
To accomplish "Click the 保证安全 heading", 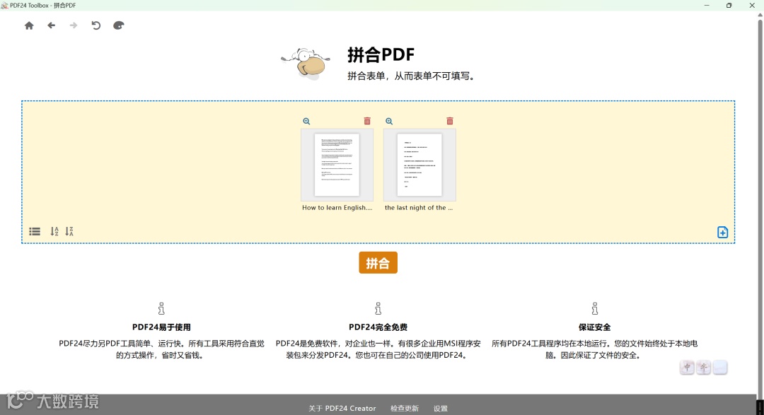I will click(594, 327).
